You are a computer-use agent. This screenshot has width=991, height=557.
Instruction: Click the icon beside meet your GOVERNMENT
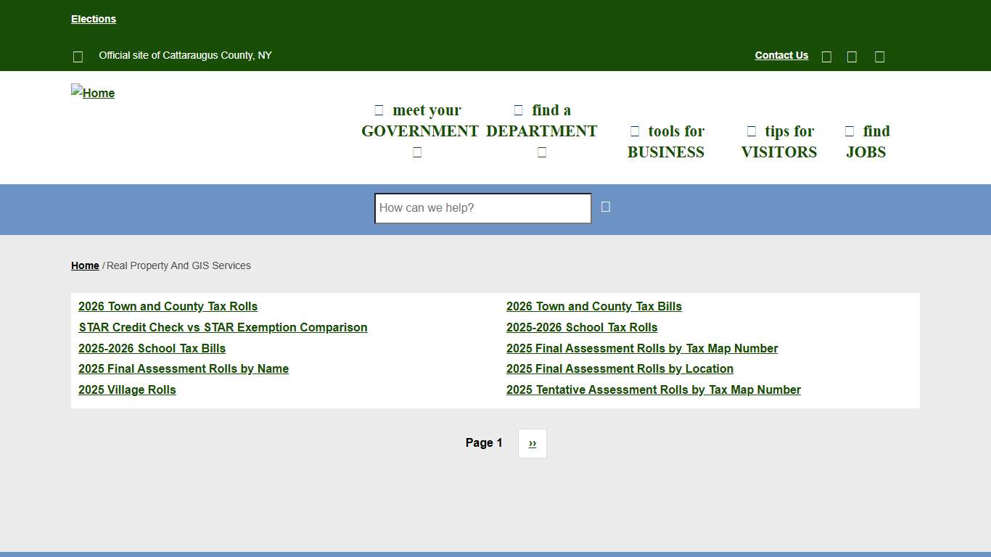(x=379, y=110)
